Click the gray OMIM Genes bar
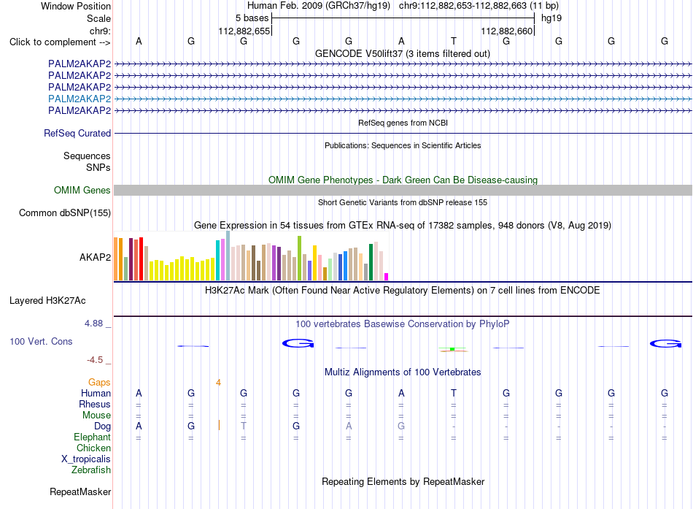Screen dimensions: 693x509 coord(403,191)
